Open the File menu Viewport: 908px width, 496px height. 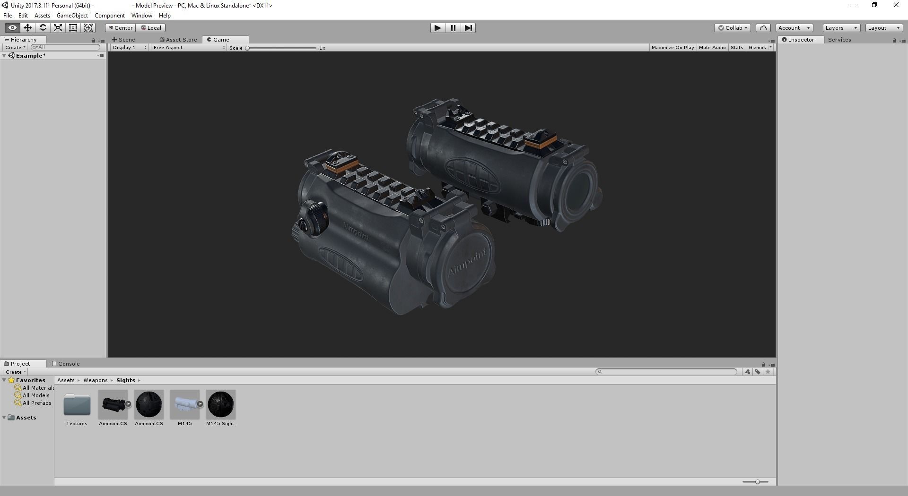click(x=8, y=16)
